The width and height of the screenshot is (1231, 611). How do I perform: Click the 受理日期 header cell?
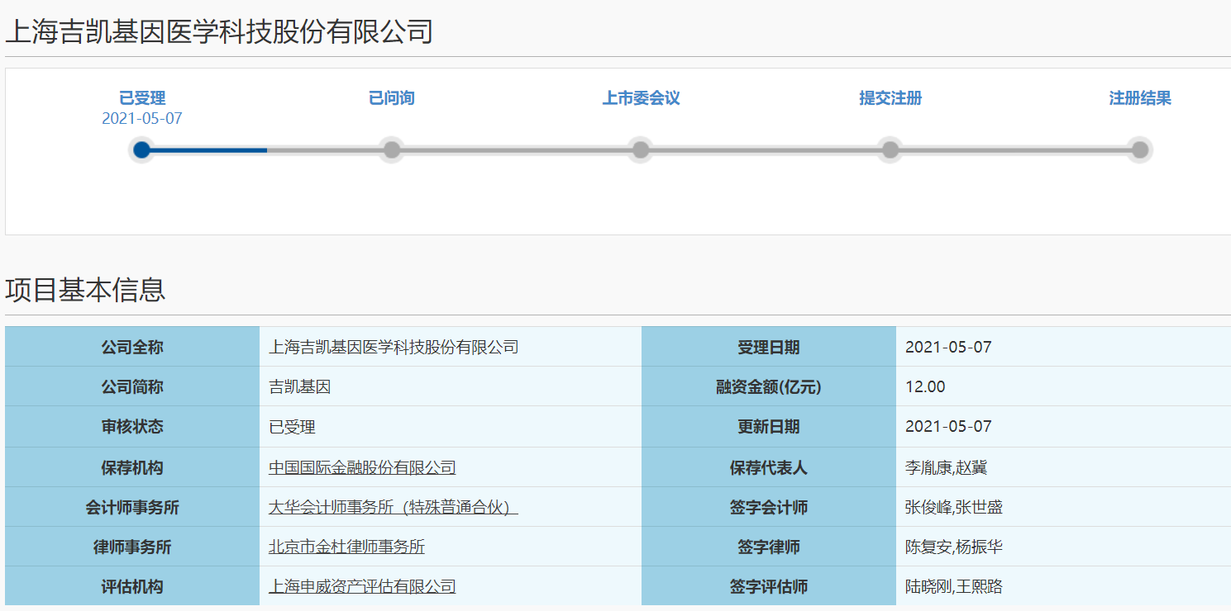[769, 347]
